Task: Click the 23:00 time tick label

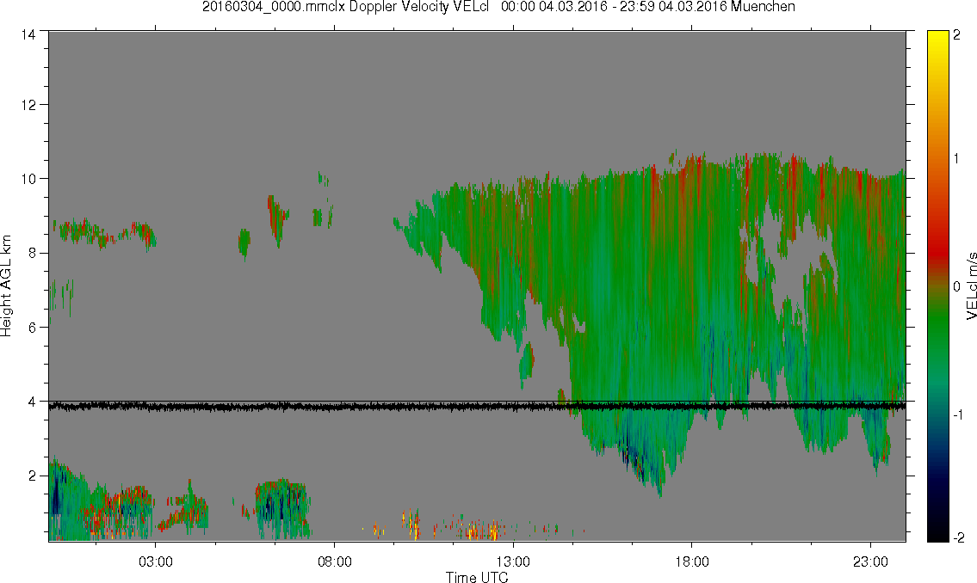Action: [870, 562]
